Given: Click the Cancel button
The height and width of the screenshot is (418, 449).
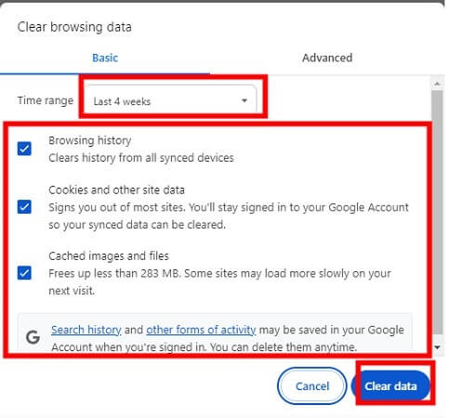Looking at the screenshot, I should [x=312, y=386].
